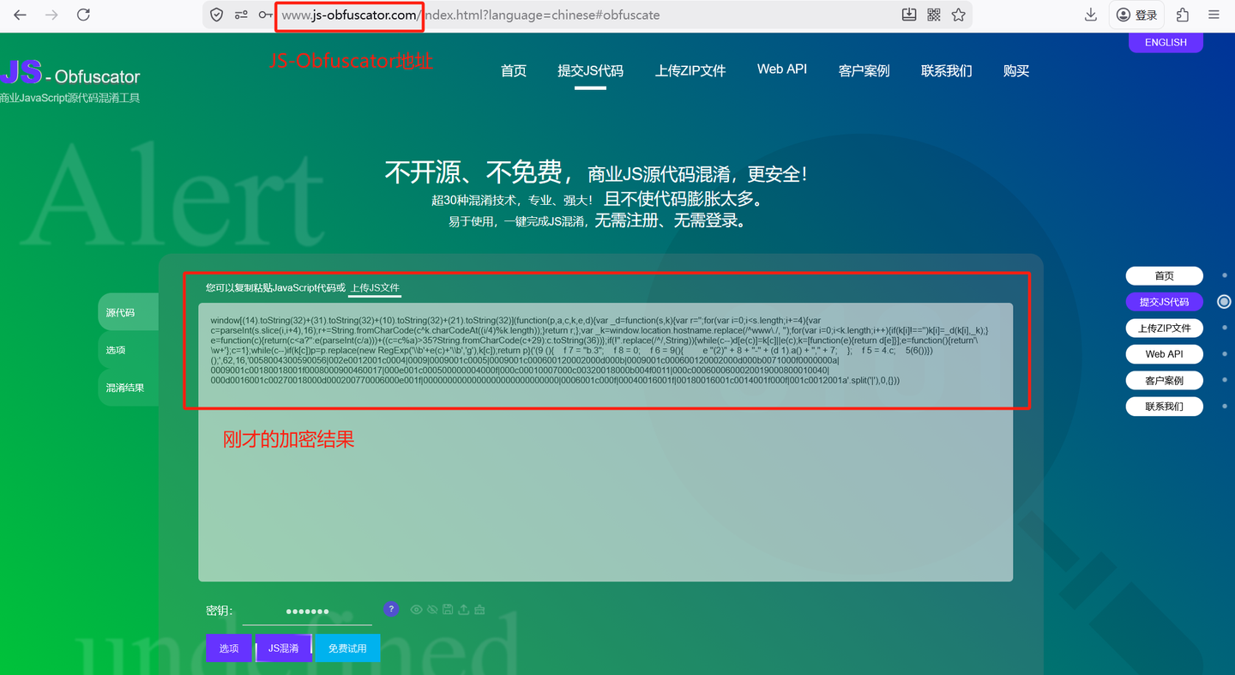Select the 选项 side tab
The height and width of the screenshot is (675, 1235).
coord(129,350)
